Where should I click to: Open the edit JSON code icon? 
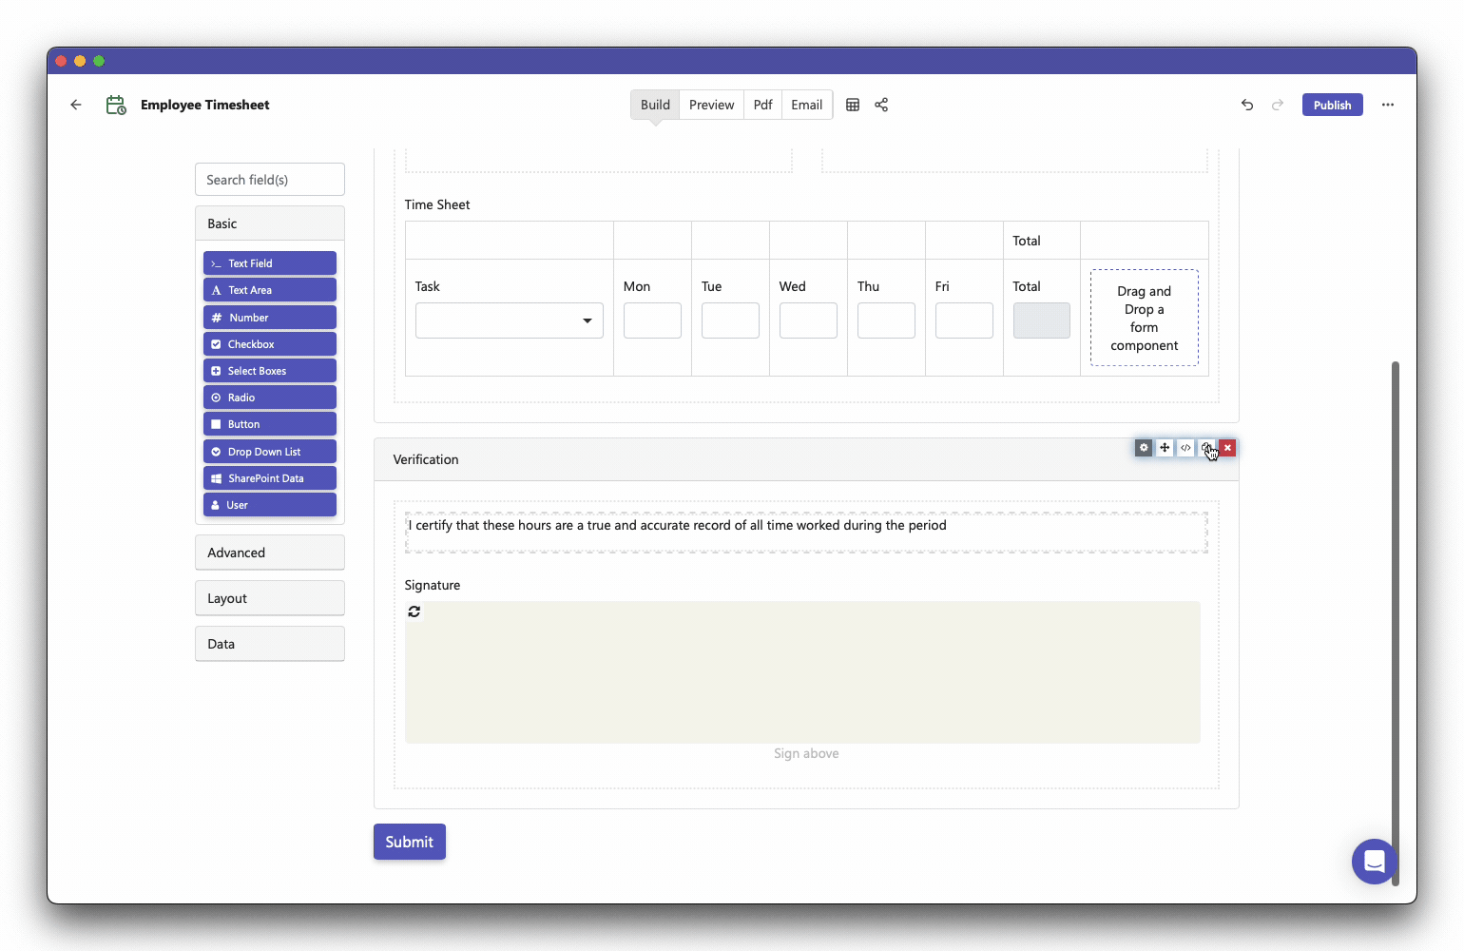(1185, 448)
